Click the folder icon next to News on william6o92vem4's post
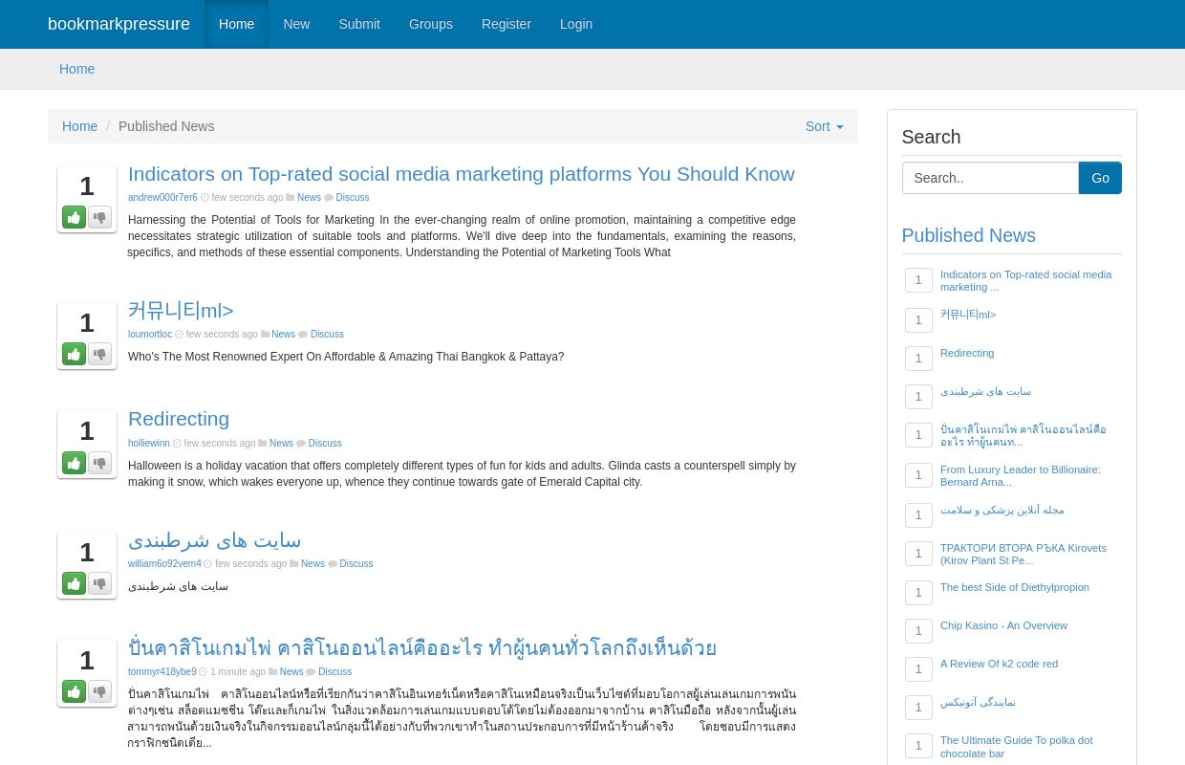 click(x=294, y=563)
